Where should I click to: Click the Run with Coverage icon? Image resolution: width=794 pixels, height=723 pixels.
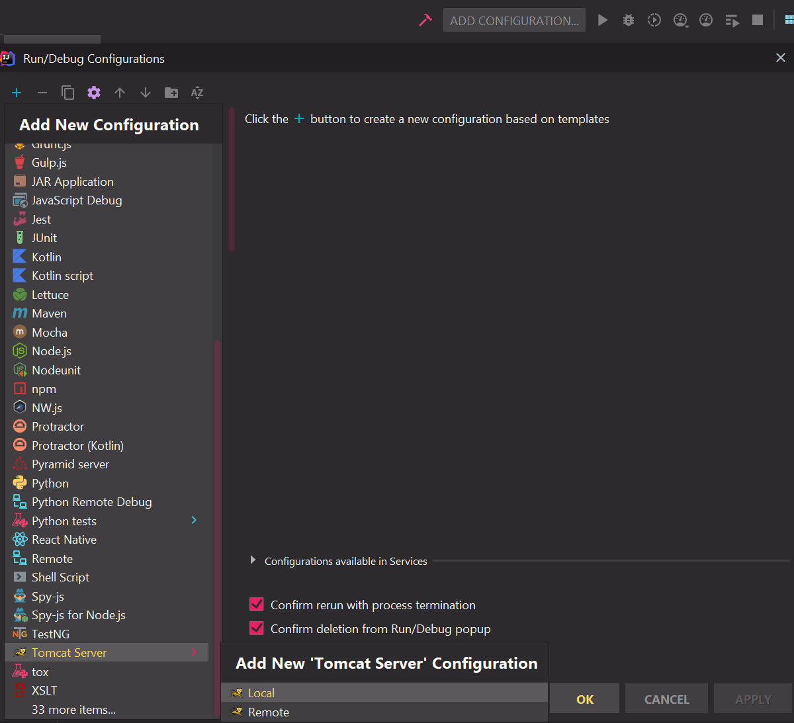tap(654, 21)
